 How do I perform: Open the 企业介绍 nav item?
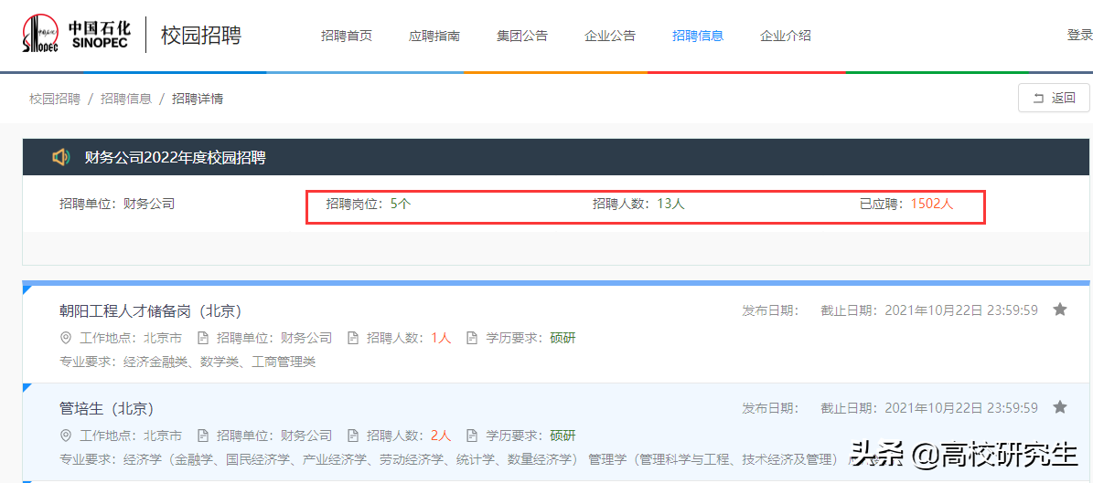tap(786, 36)
